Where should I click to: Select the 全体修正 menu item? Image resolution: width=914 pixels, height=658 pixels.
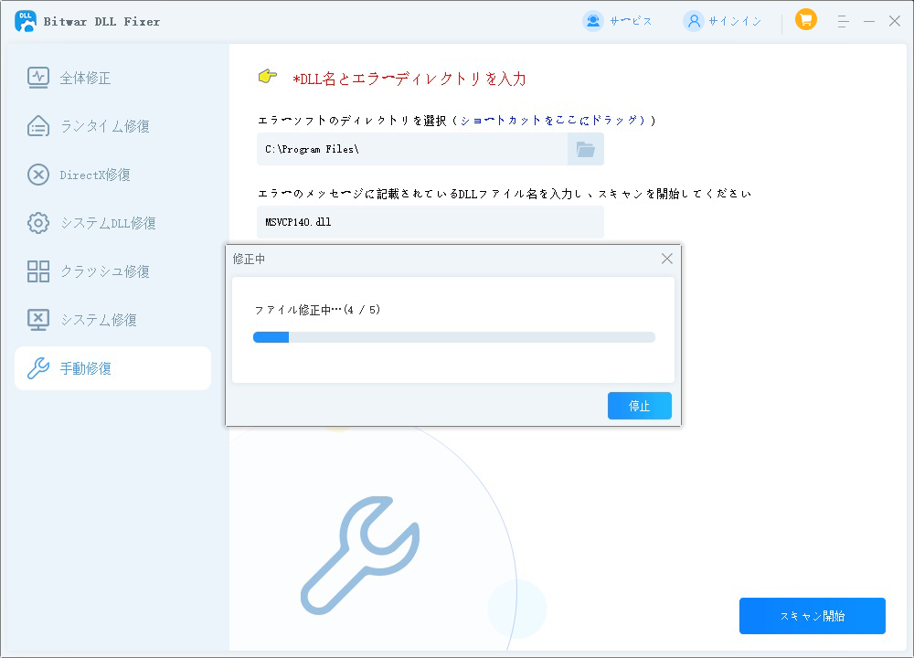point(113,78)
